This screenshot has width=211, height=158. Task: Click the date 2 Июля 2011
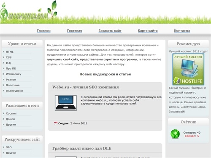pos(78,123)
